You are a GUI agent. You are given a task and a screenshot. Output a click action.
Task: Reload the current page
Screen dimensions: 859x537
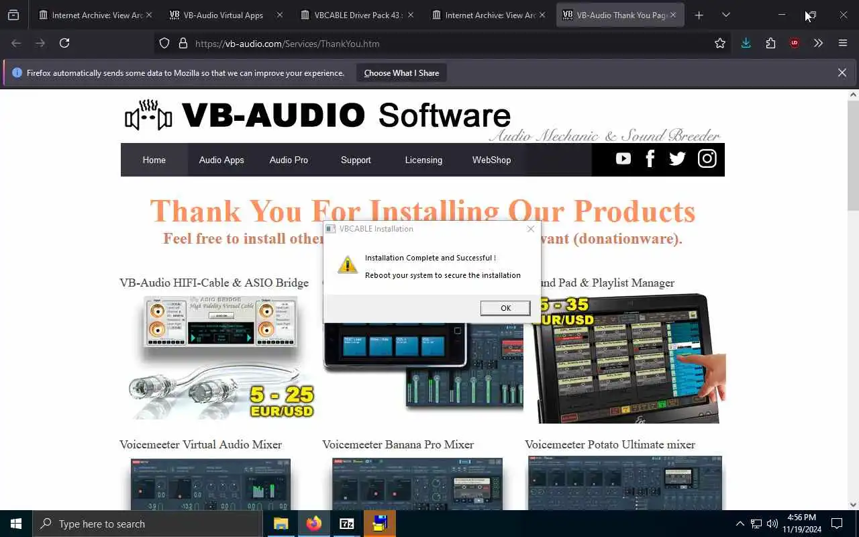[64, 43]
